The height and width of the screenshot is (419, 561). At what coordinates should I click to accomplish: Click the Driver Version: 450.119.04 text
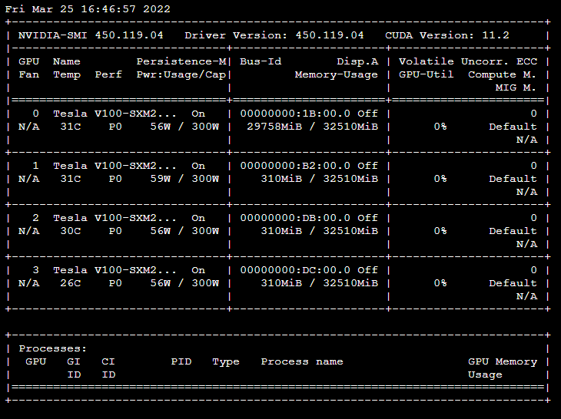[274, 35]
